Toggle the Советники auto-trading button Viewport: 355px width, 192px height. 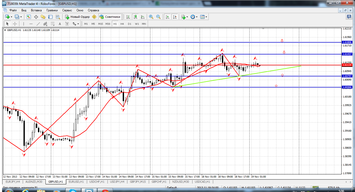110,17
